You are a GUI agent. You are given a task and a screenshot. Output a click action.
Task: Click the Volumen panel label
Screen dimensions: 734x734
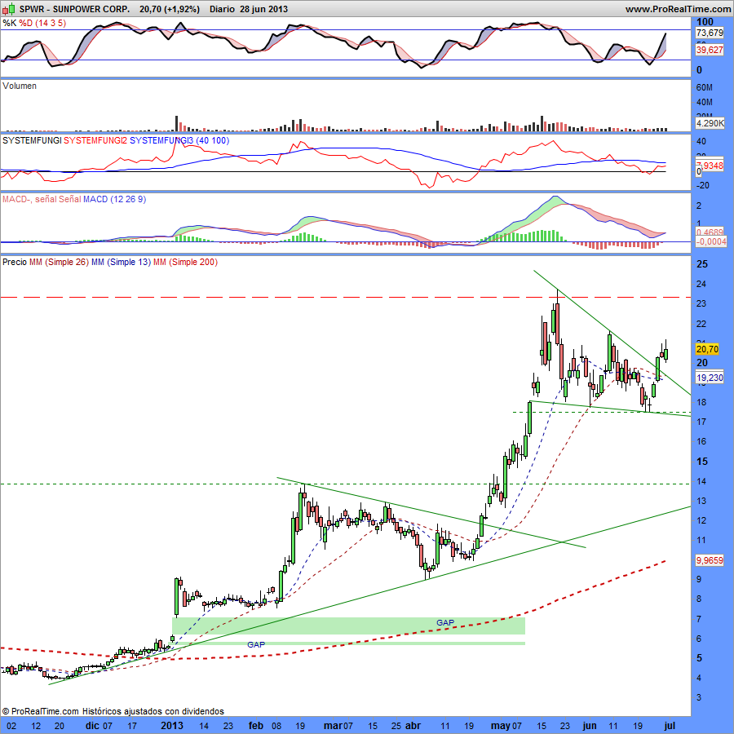(x=20, y=86)
